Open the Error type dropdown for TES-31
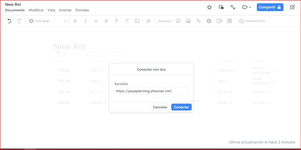Viewport: 301px width, 150px height. (96, 92)
